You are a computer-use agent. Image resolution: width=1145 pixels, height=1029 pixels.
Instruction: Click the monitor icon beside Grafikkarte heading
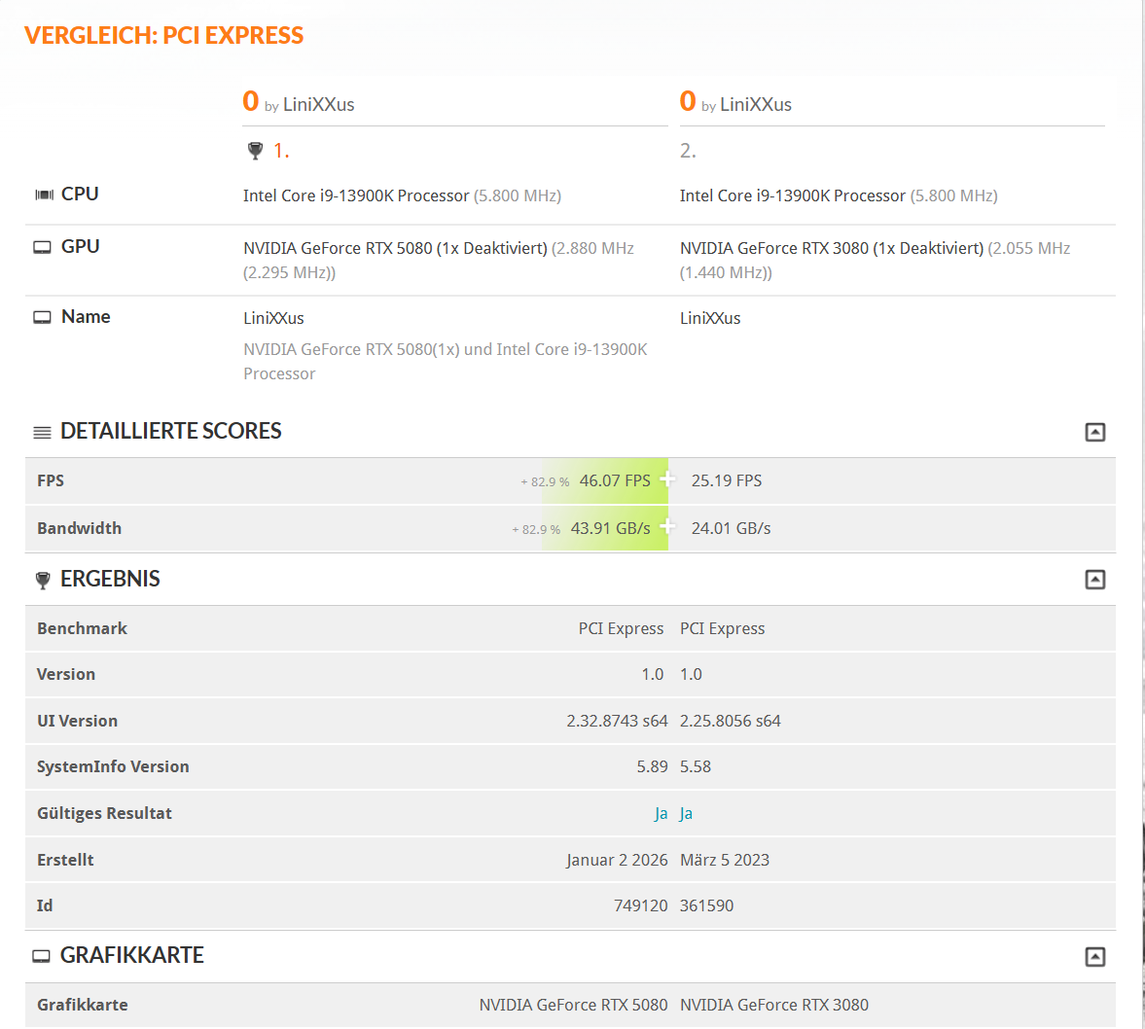(42, 957)
